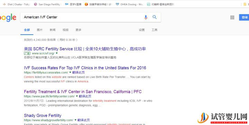Open the IVF Success Rates For Top IVF Clinics result
249x125 pixels.
coord(85,68)
